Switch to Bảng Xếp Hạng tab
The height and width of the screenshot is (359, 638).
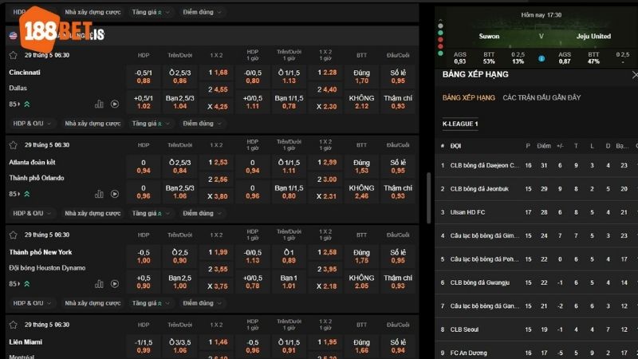coord(469,97)
